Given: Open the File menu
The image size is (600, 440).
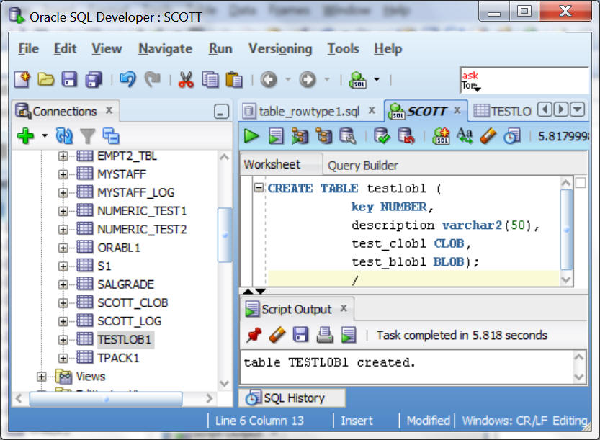Looking at the screenshot, I should (x=28, y=48).
